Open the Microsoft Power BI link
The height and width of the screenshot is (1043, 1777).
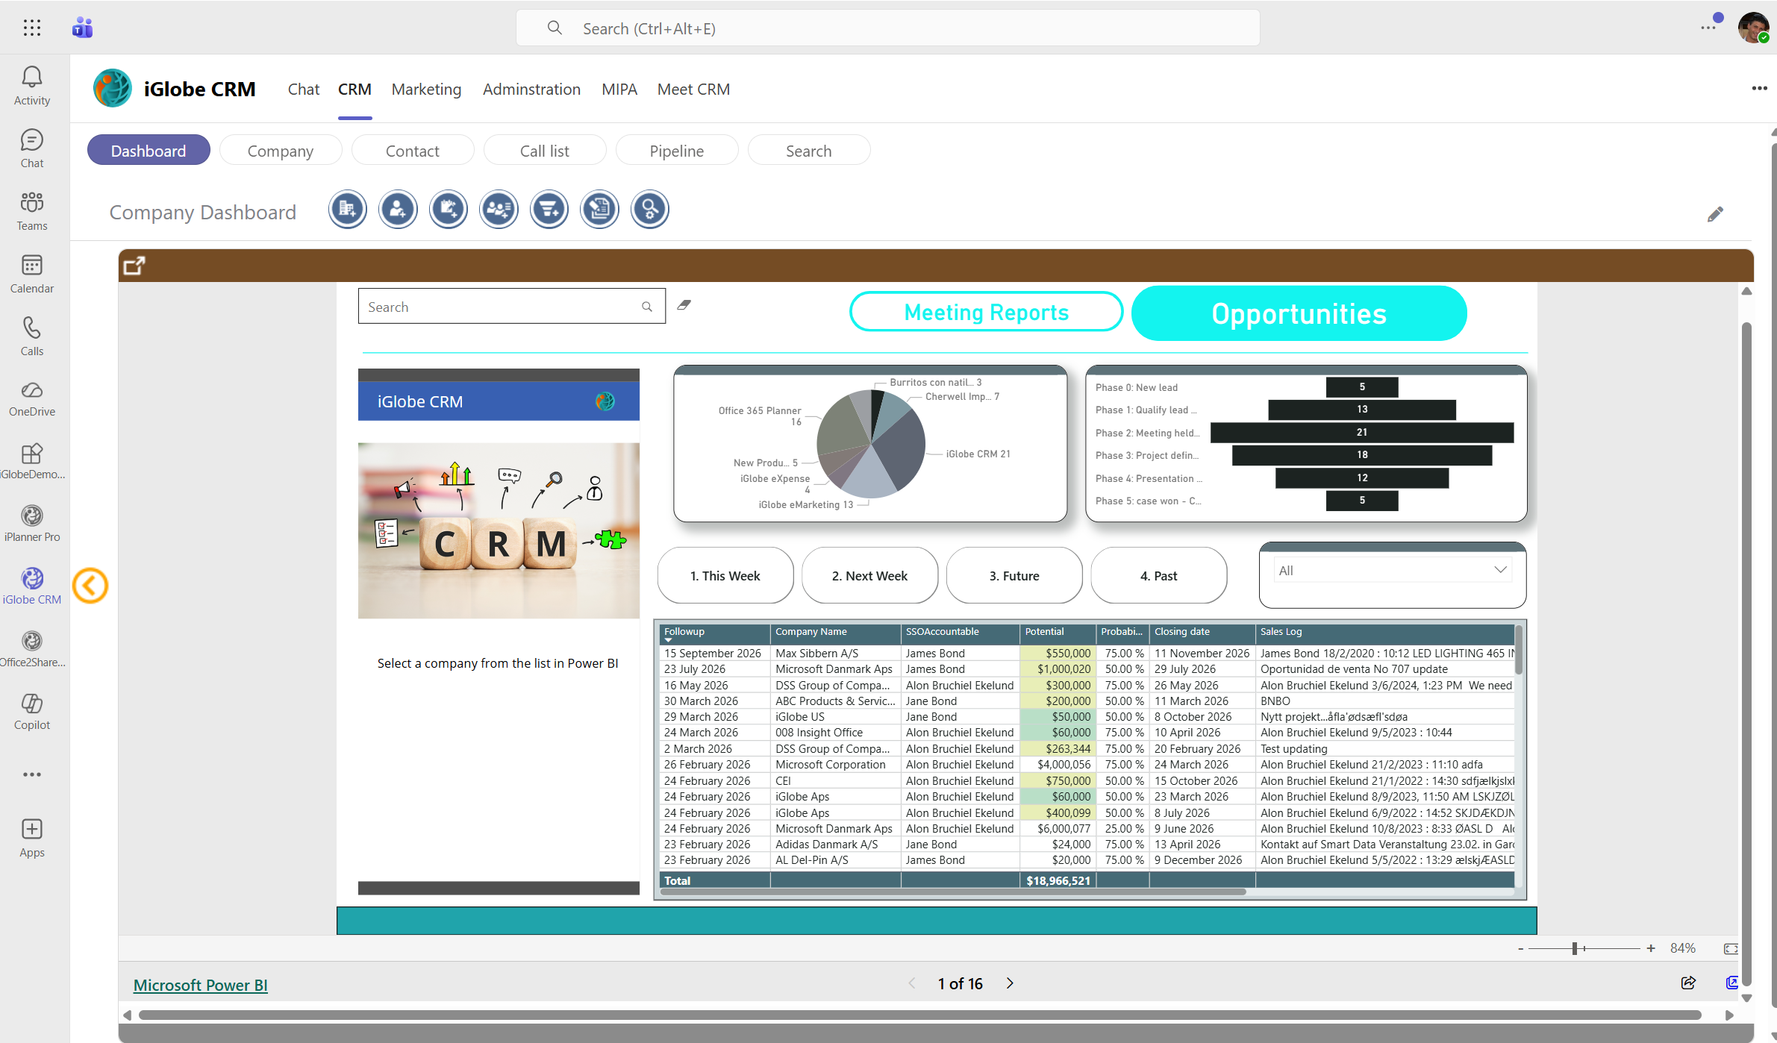pyautogui.click(x=200, y=985)
